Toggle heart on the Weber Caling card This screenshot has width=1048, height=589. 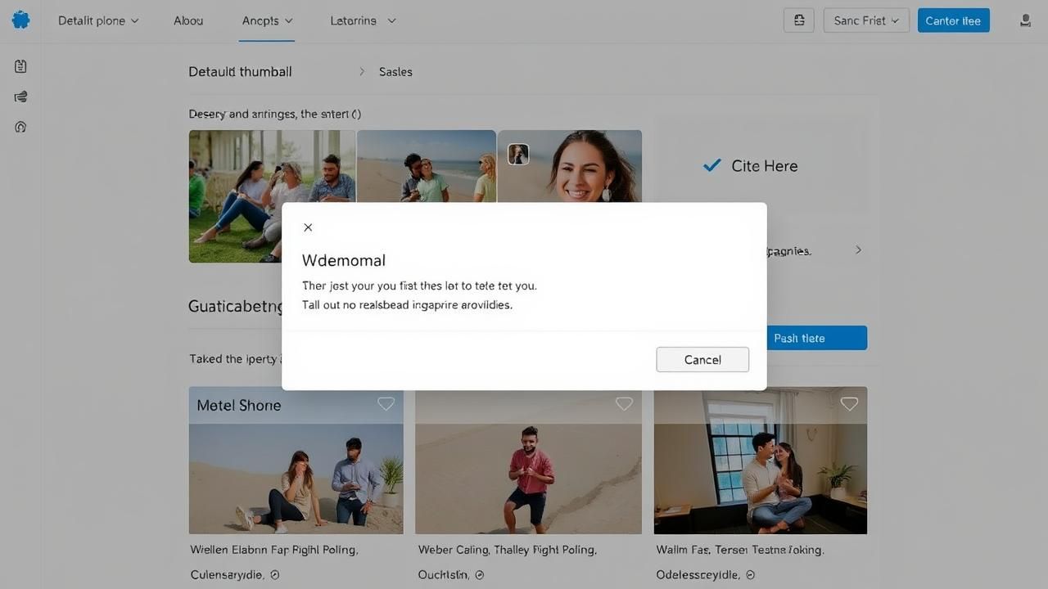tap(624, 403)
